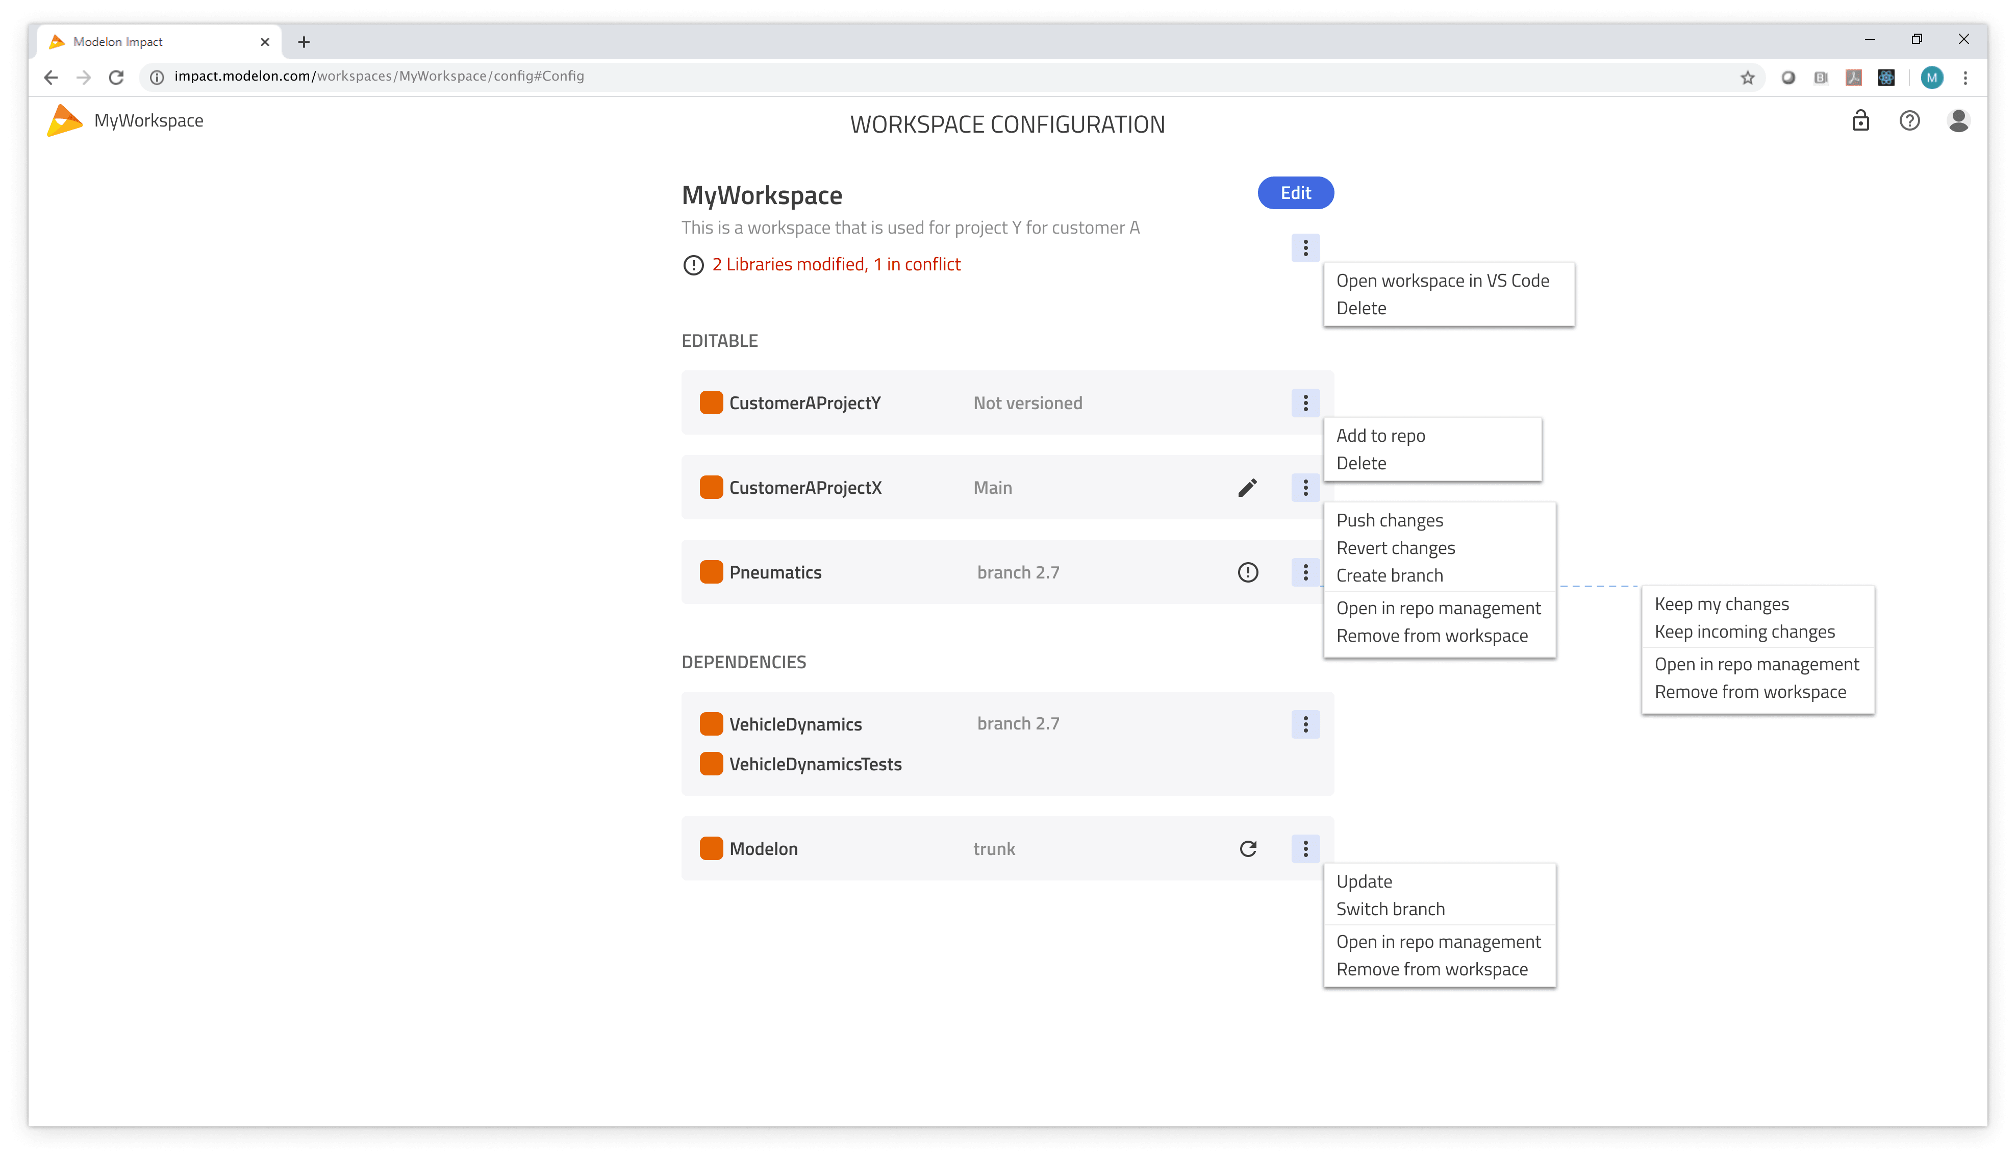The width and height of the screenshot is (2016, 1159).
Task: Click the orange CustomerAProjectX library icon
Action: pos(711,487)
